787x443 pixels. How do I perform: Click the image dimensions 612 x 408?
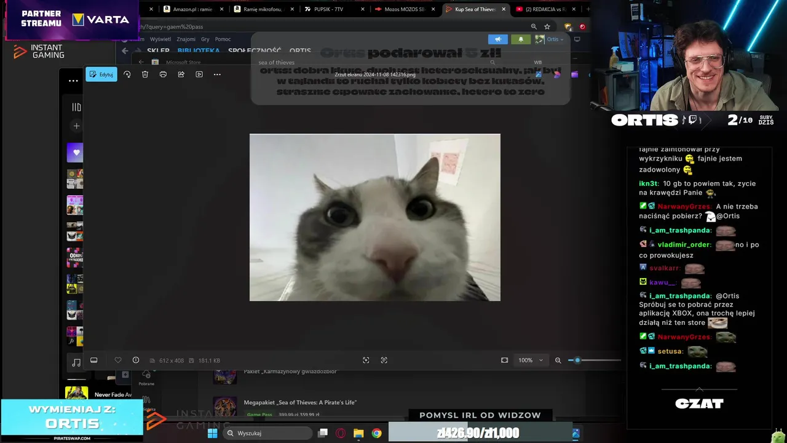(171, 361)
